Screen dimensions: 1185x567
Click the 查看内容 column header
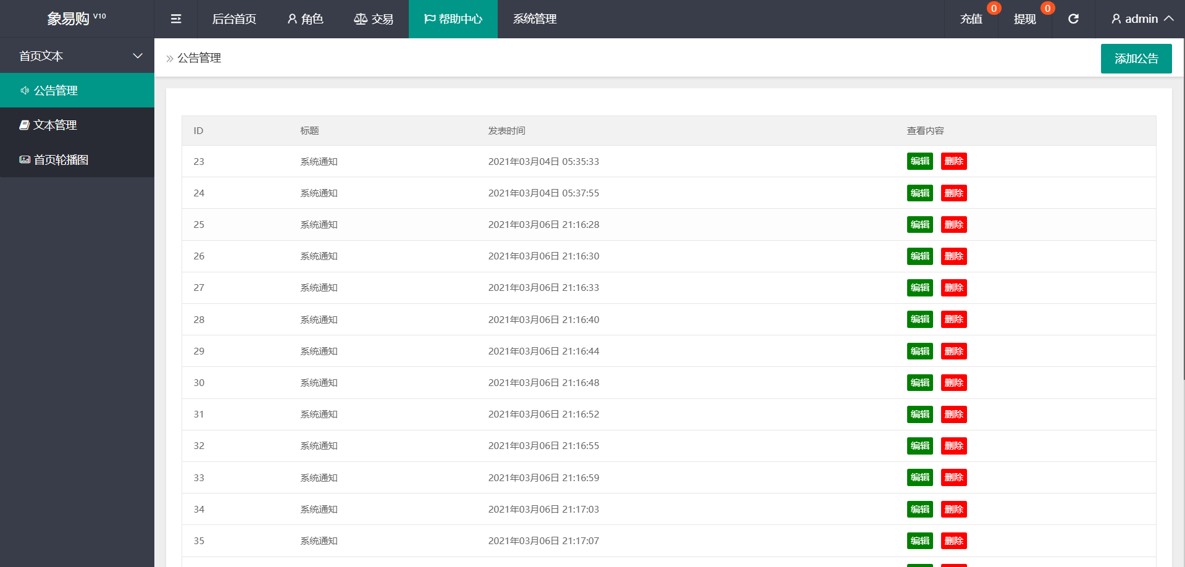pyautogui.click(x=926, y=130)
